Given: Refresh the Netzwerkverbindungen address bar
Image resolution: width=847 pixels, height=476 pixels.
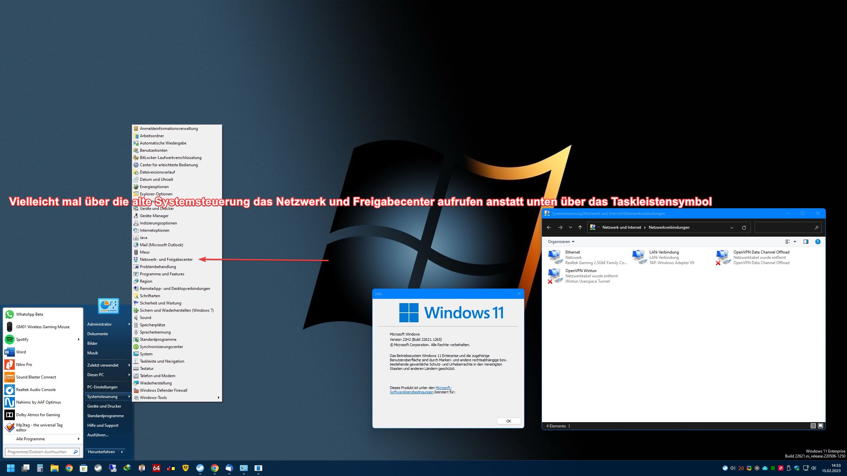Looking at the screenshot, I should point(744,227).
